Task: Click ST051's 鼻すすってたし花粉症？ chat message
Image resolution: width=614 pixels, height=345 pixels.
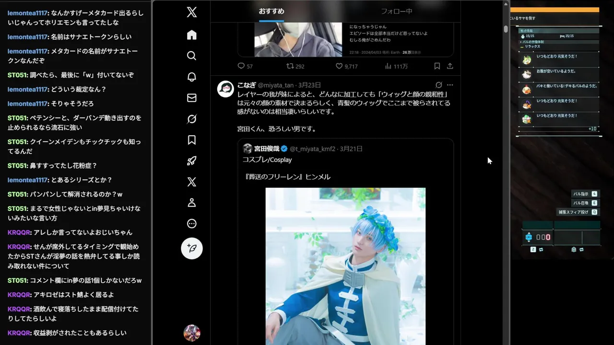Action: [52, 166]
